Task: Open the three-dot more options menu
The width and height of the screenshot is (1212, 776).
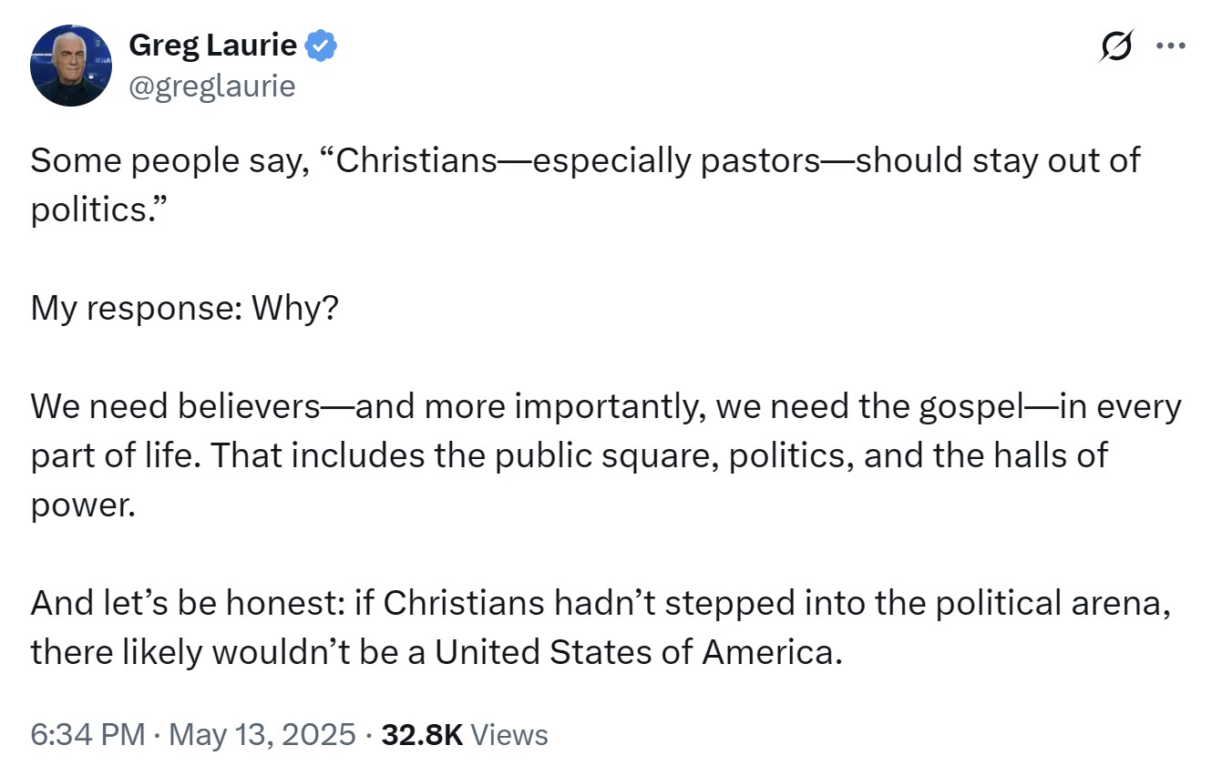Action: pyautogui.click(x=1170, y=46)
